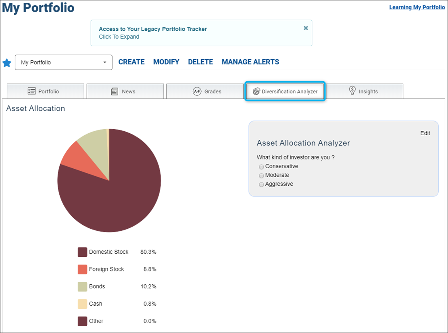Click the Insights lightbulb icon

point(352,91)
